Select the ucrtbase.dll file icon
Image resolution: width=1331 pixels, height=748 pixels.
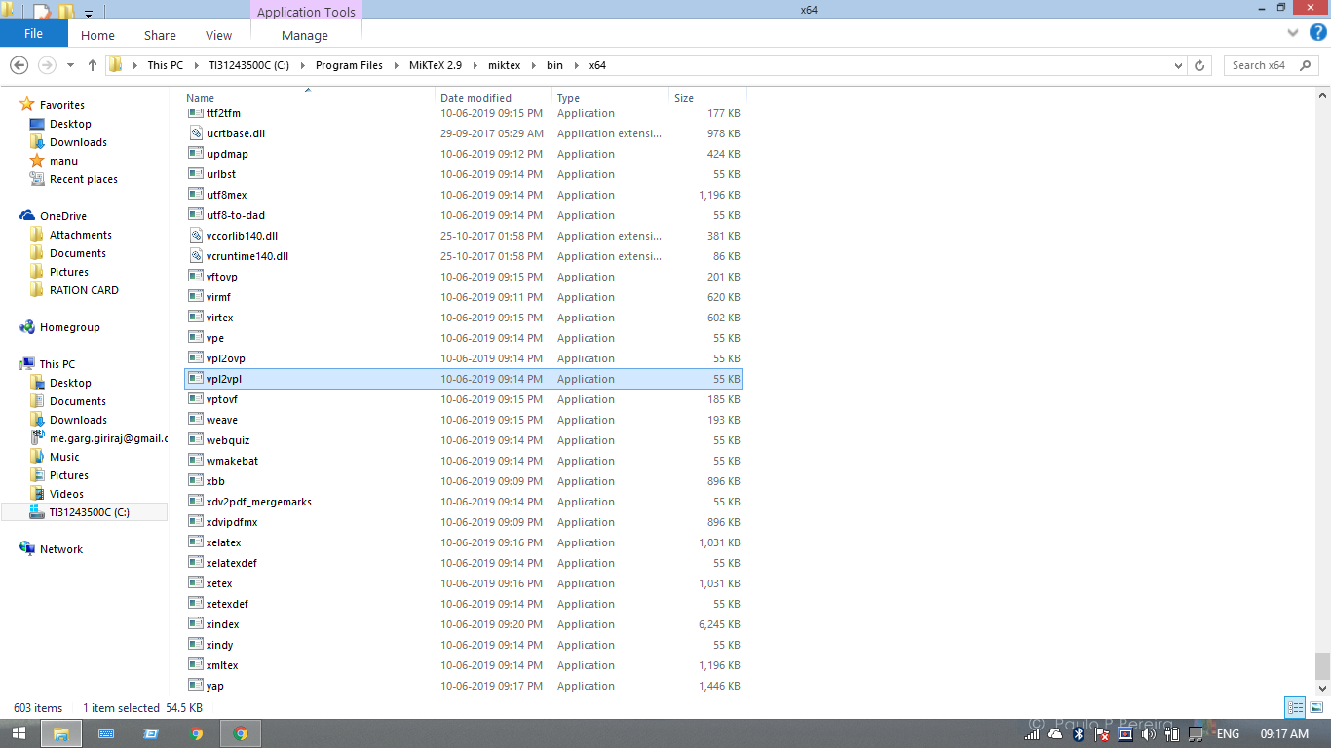pyautogui.click(x=198, y=133)
